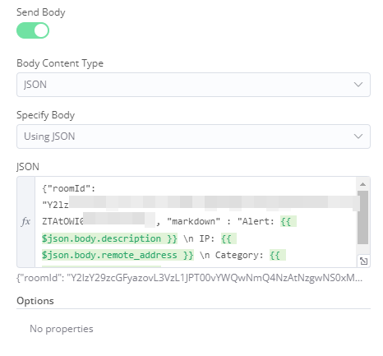Screen dimensions: 383x356
Task: Click the Options section heading
Action: (x=35, y=301)
